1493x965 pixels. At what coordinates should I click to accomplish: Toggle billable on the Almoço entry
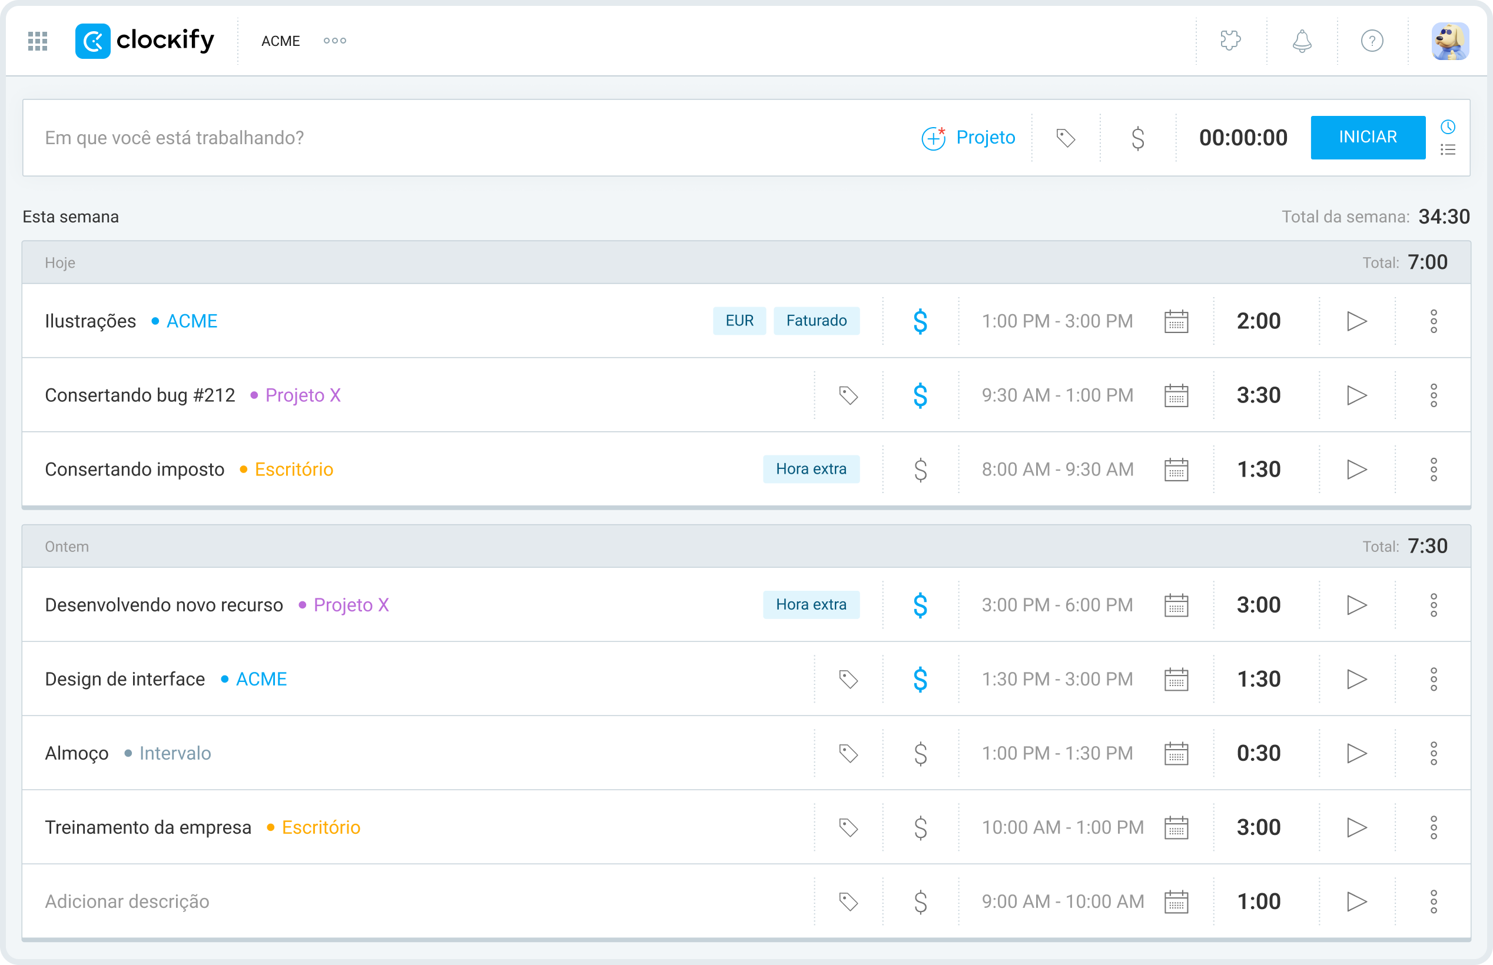pos(920,753)
